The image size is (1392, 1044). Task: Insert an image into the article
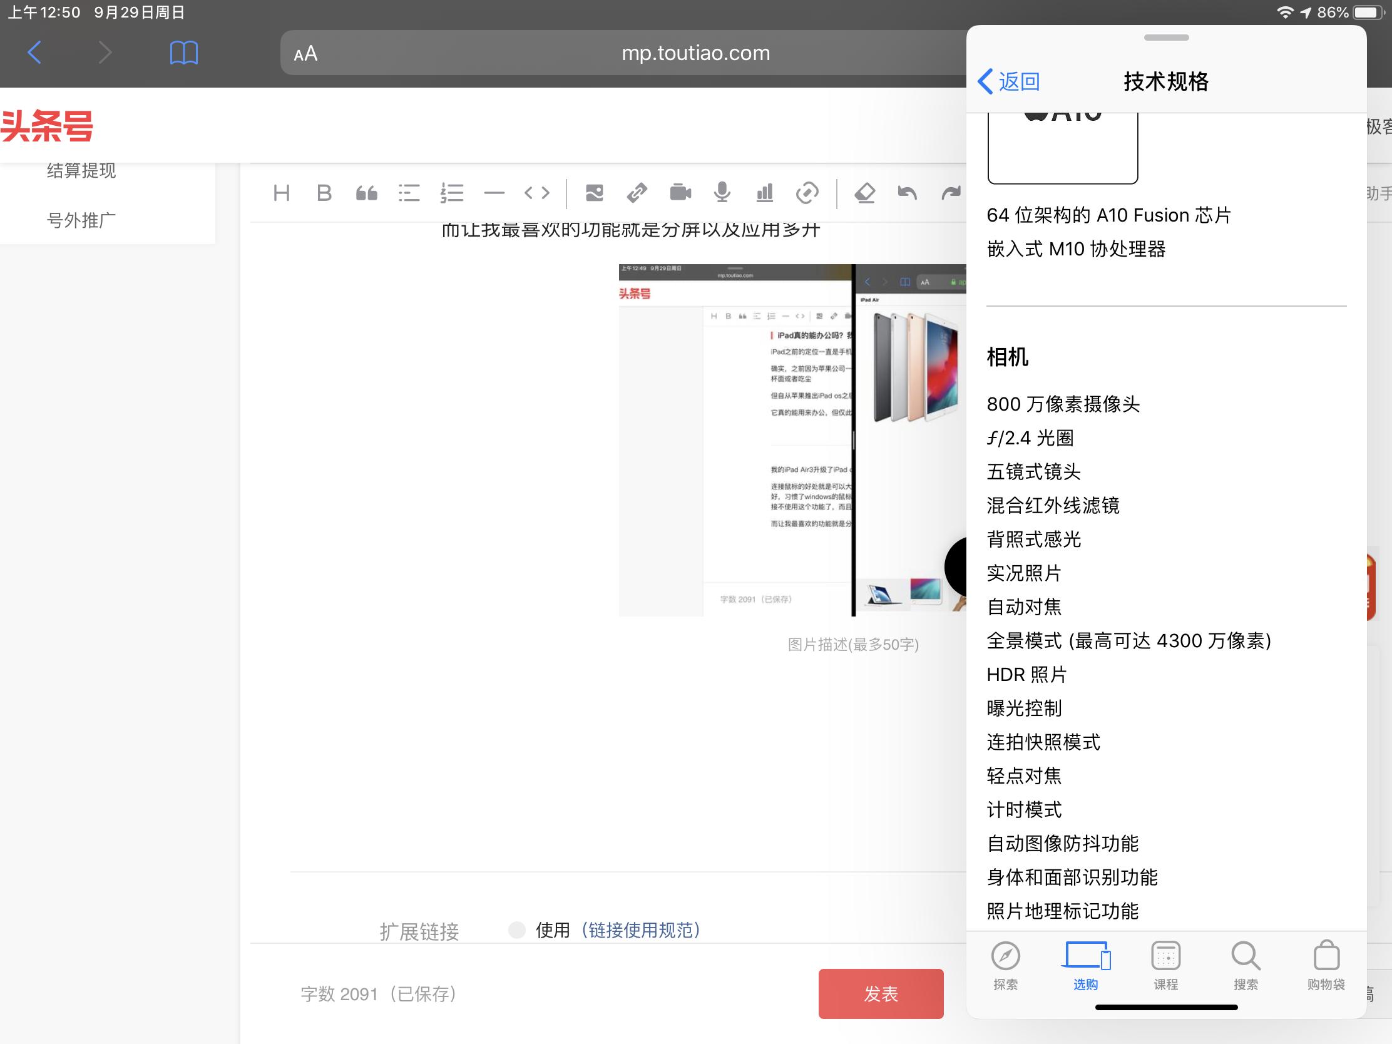tap(594, 193)
